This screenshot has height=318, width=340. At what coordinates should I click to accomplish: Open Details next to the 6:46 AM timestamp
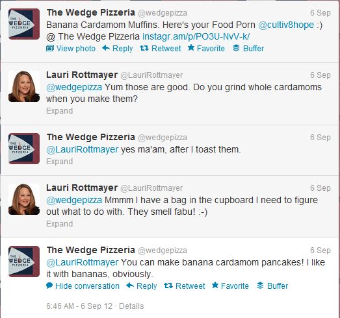coord(131,306)
